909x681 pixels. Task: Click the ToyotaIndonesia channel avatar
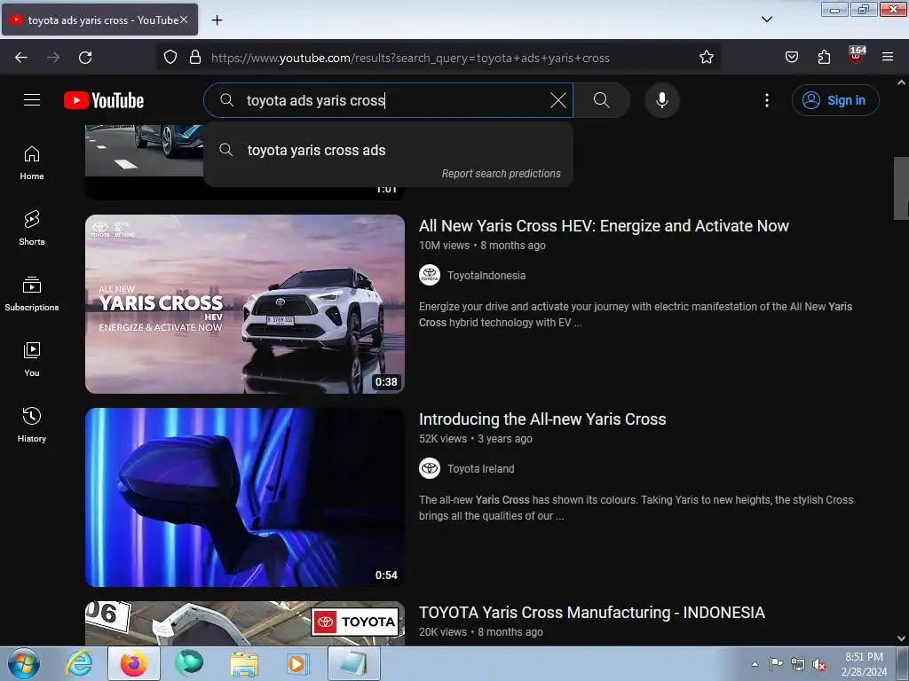430,275
